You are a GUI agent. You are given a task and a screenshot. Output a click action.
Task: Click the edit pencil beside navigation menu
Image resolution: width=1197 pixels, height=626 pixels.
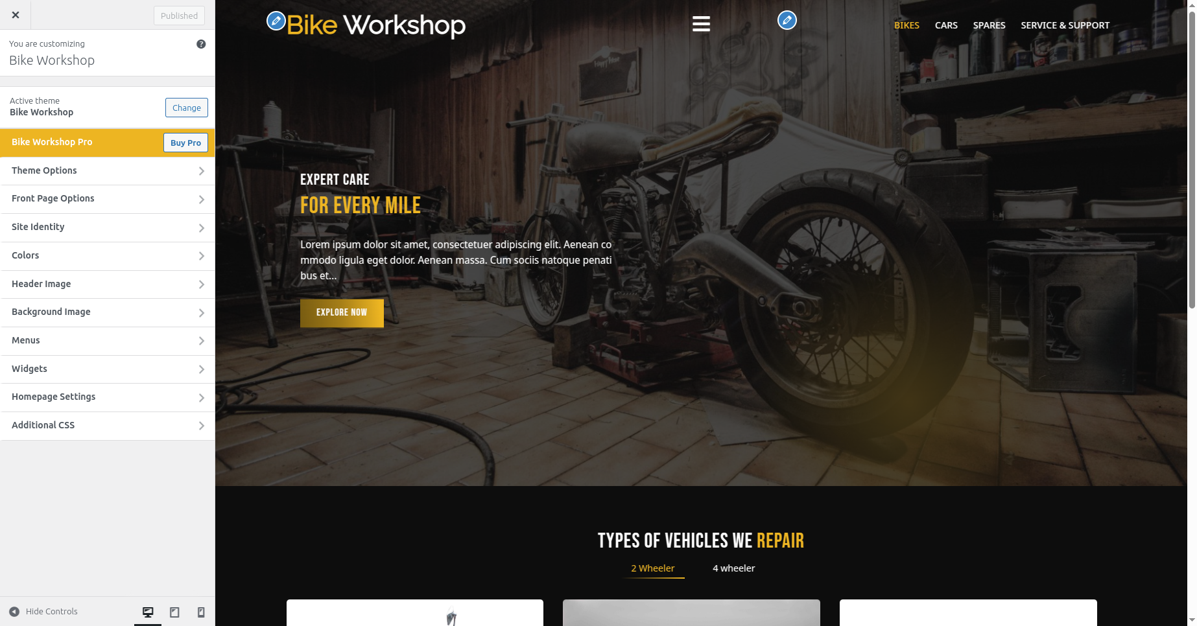pos(787,21)
